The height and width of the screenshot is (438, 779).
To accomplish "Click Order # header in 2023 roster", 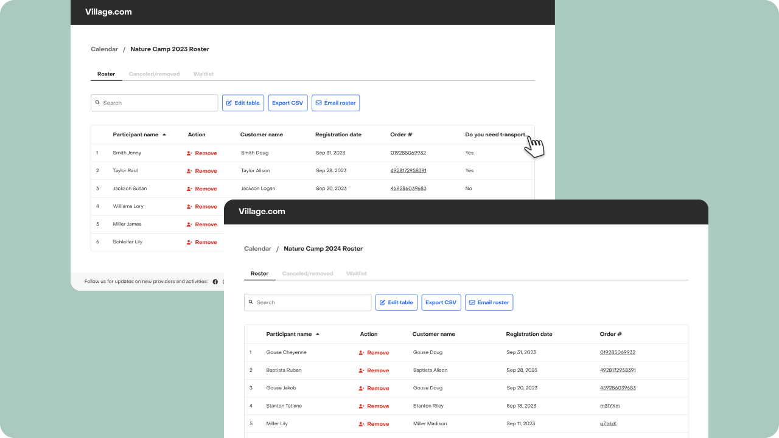I will click(x=402, y=134).
